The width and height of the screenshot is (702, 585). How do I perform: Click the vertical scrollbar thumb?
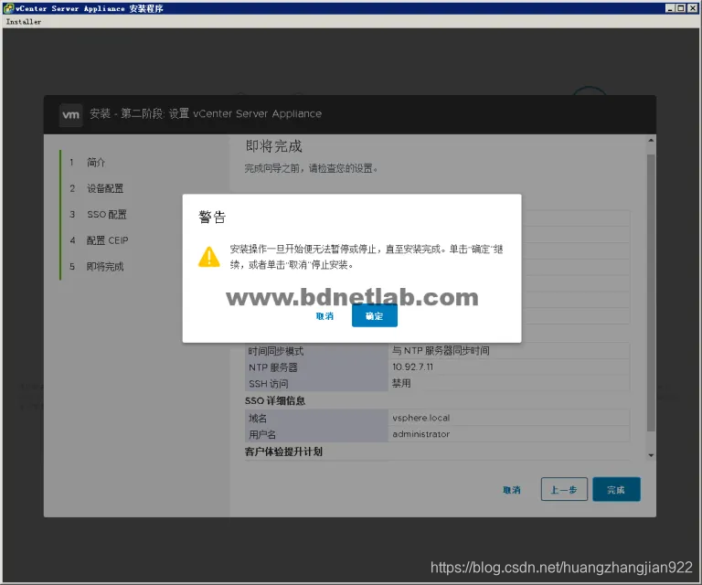tap(651, 293)
